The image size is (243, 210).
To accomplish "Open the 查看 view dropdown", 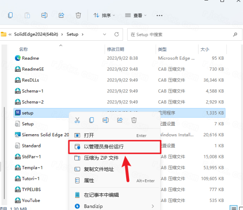I will coord(137,15).
